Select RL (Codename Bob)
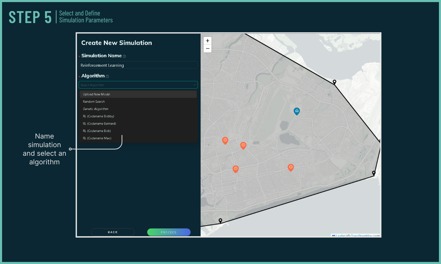This screenshot has width=441, height=264. coord(138,131)
